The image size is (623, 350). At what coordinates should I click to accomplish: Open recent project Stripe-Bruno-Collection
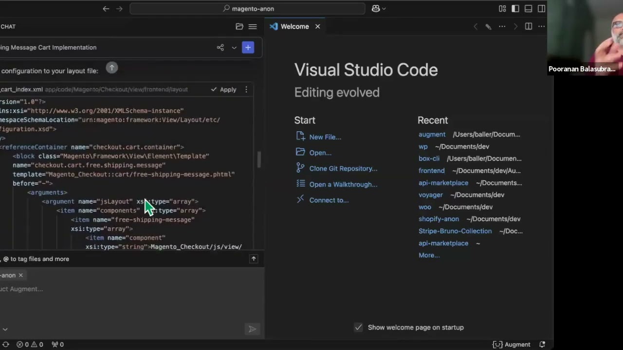coord(455,231)
